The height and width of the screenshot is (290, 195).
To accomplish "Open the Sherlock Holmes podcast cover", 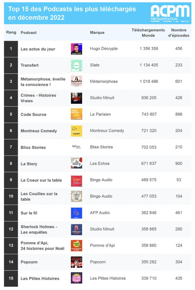I will pyautogui.click(x=76, y=229).
